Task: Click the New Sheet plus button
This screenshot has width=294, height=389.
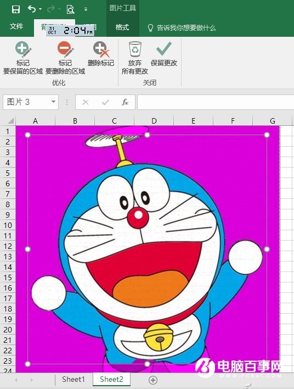Action: [153, 380]
